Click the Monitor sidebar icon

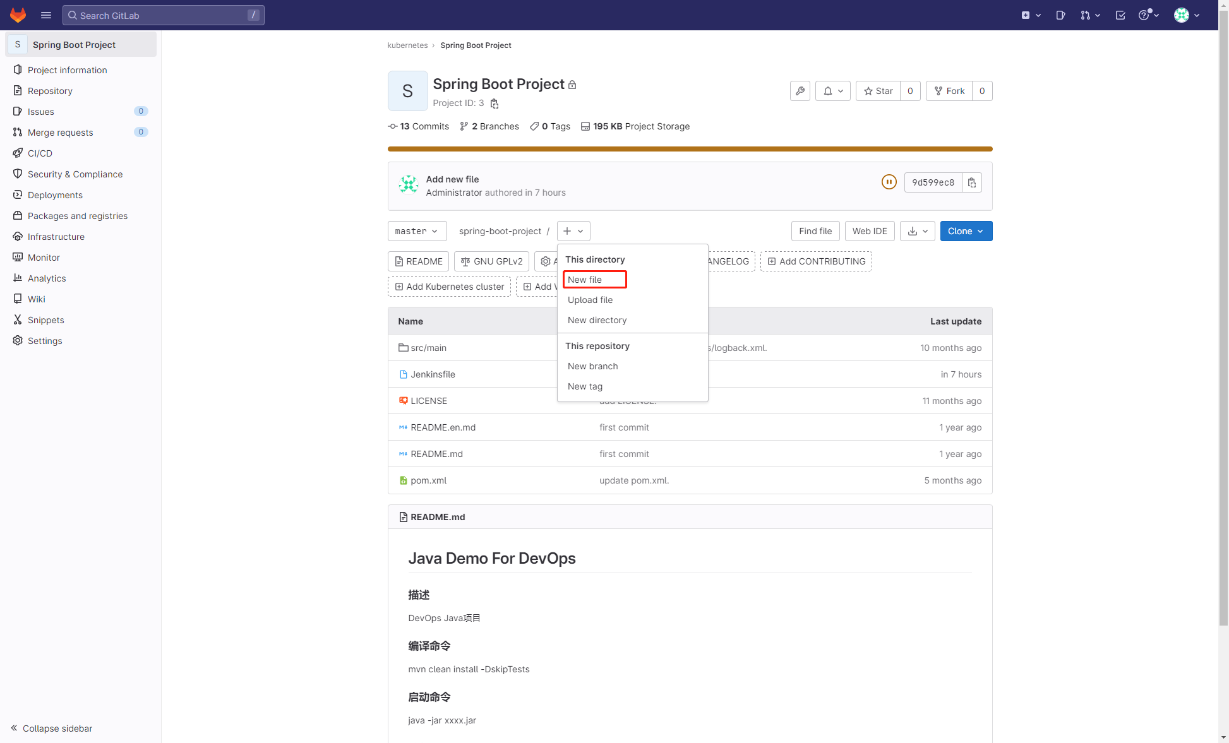(x=18, y=258)
